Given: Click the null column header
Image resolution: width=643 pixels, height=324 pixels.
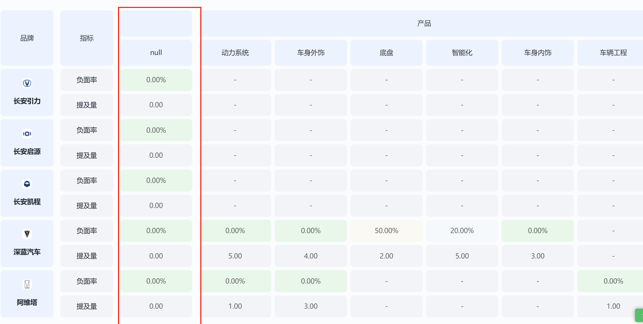Looking at the screenshot, I should pos(156,53).
